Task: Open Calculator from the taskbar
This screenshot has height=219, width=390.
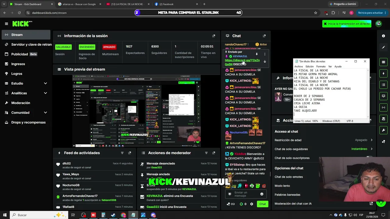Action: (103, 215)
